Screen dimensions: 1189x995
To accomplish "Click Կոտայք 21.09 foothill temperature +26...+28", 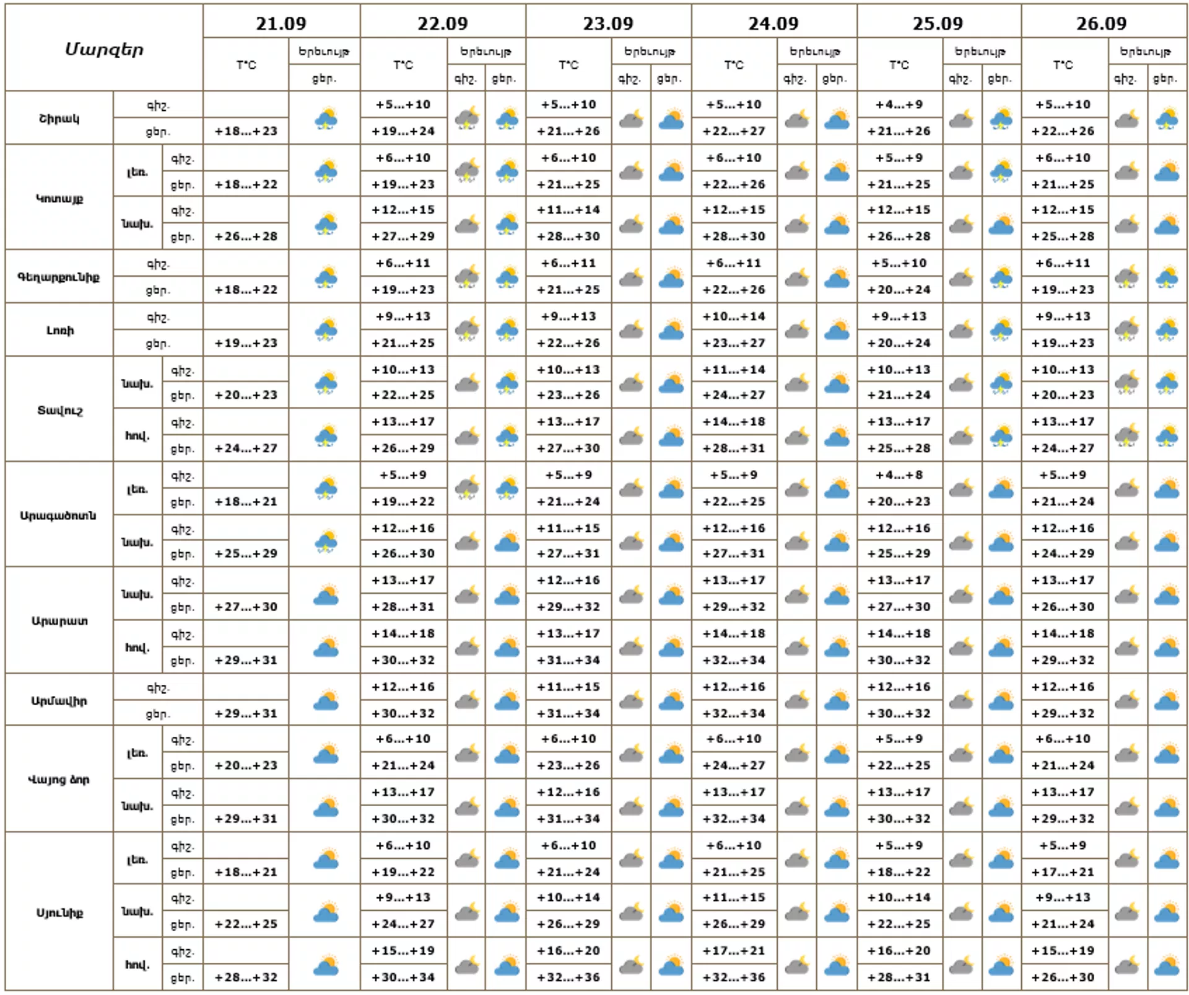I will click(x=246, y=237).
